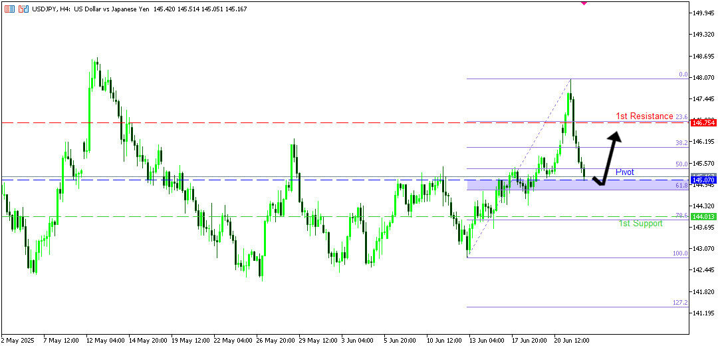Click the red 146.754 price tag
724x348 pixels.
click(x=703, y=123)
